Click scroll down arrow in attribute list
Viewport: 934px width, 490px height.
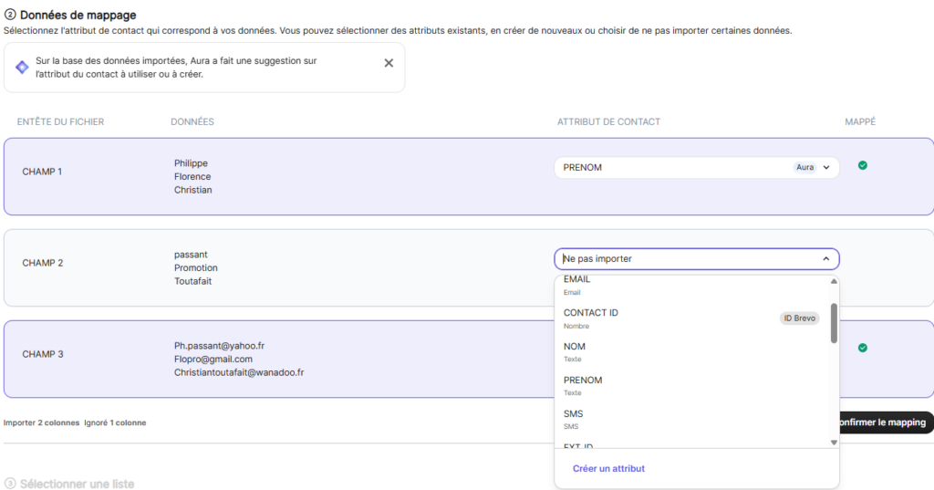coord(834,442)
